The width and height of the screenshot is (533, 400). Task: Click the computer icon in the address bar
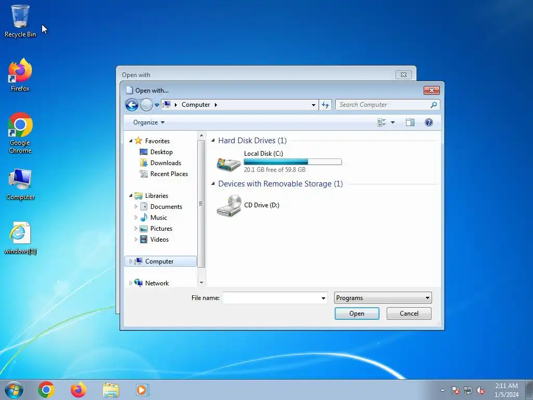click(167, 104)
